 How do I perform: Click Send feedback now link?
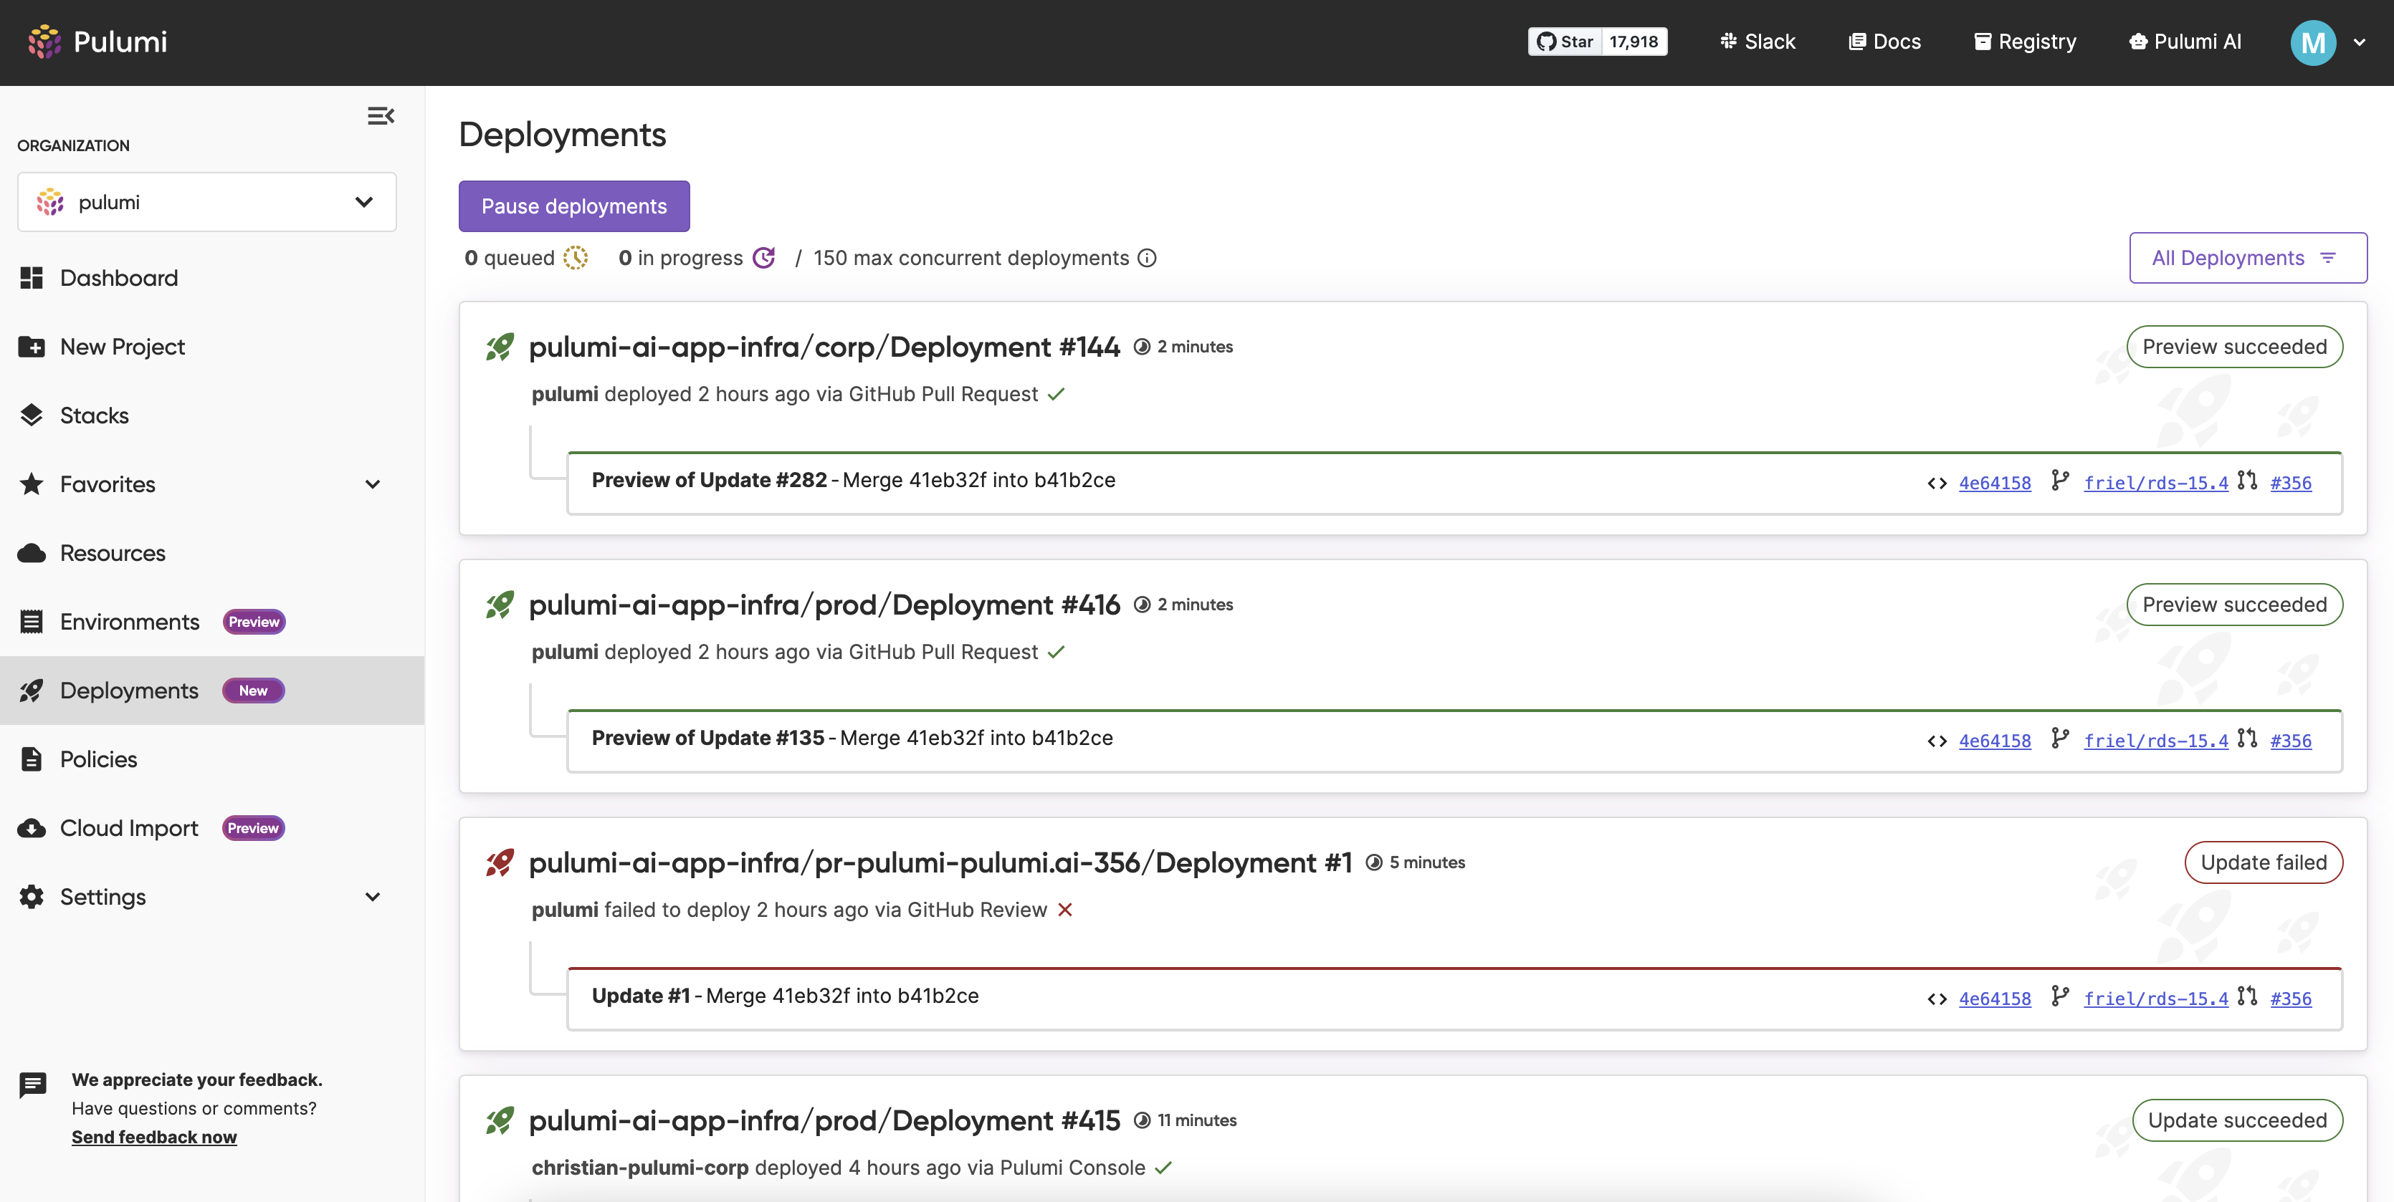154,1137
